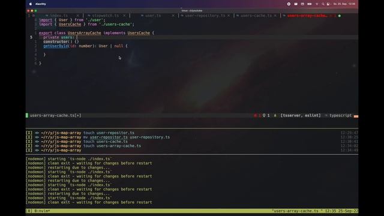
Task: Open the Wi-Fi menu bar icon
Action: click(317, 4)
